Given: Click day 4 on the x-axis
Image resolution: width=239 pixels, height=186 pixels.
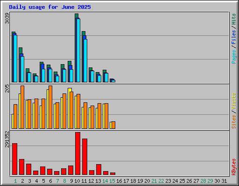Looking at the screenshot, I should [36, 181].
